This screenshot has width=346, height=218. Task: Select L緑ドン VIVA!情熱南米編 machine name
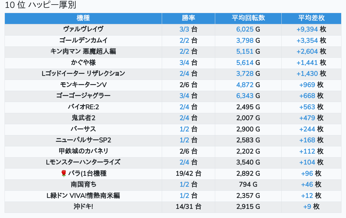coord(83,196)
